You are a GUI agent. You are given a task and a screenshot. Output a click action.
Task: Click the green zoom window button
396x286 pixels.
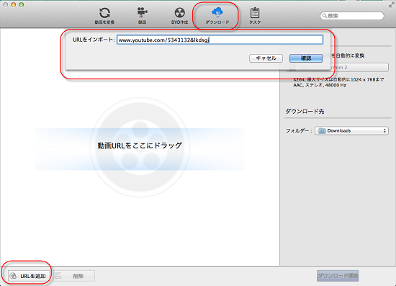coord(22,4)
